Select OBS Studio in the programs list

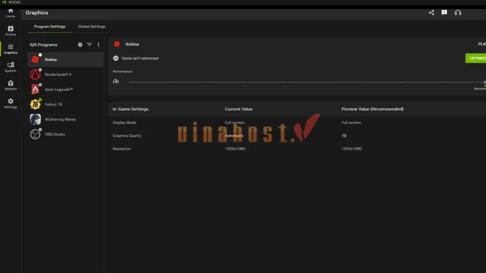pyautogui.click(x=65, y=134)
